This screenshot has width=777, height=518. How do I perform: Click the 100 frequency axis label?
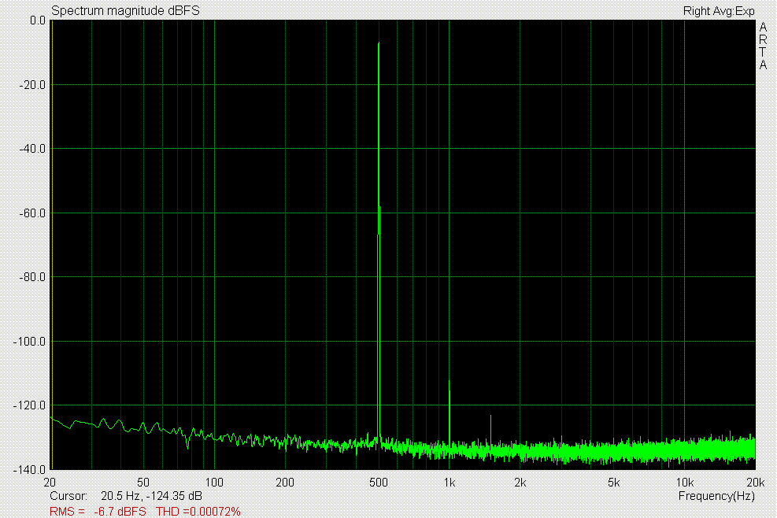(214, 483)
